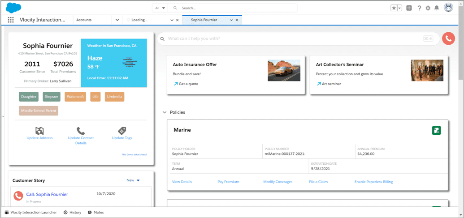Image resolution: width=464 pixels, height=218 pixels.
Task: Click the global actions plus icon
Action: [x=409, y=8]
